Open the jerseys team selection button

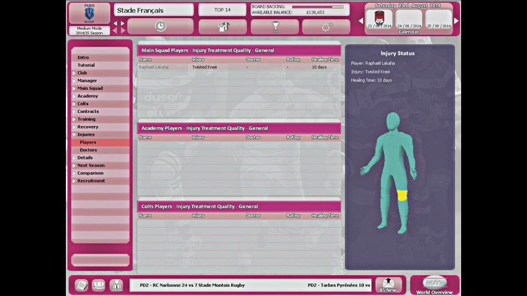pyautogui.click(x=223, y=26)
